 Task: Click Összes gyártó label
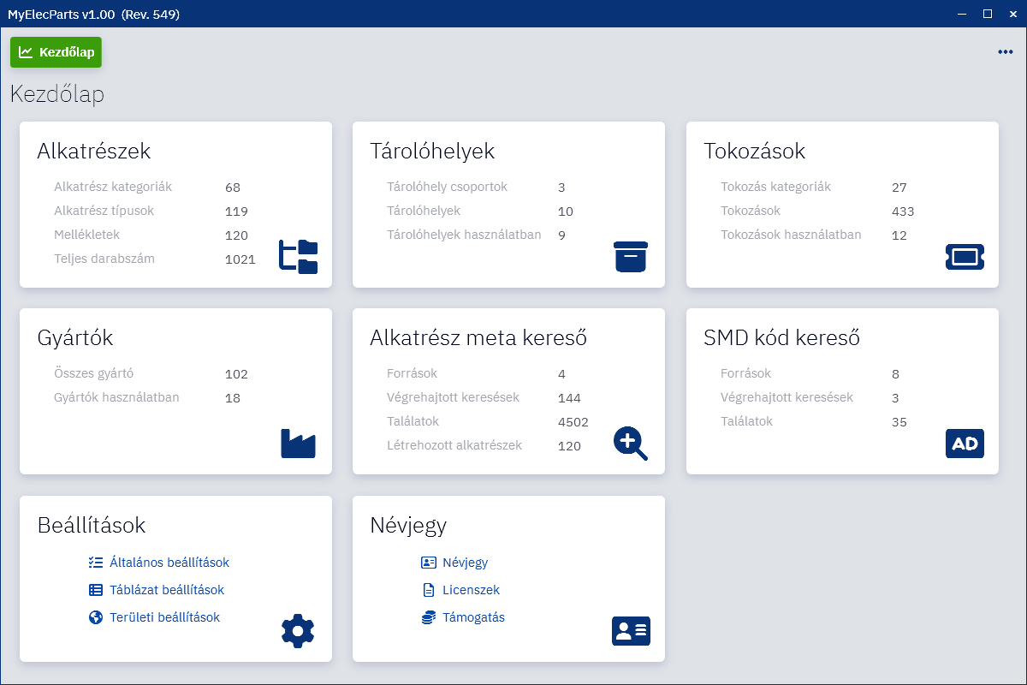[94, 373]
